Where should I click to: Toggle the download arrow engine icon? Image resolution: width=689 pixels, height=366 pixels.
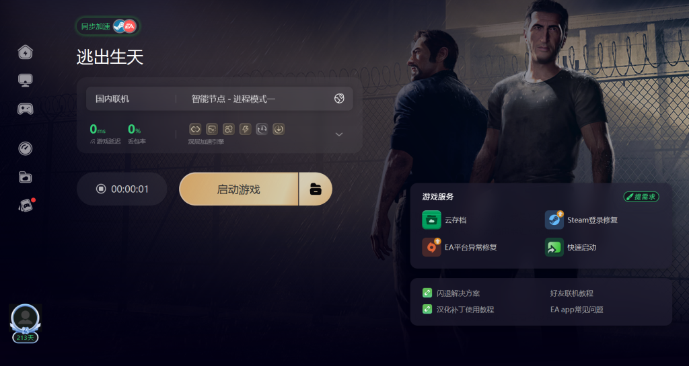pos(278,129)
